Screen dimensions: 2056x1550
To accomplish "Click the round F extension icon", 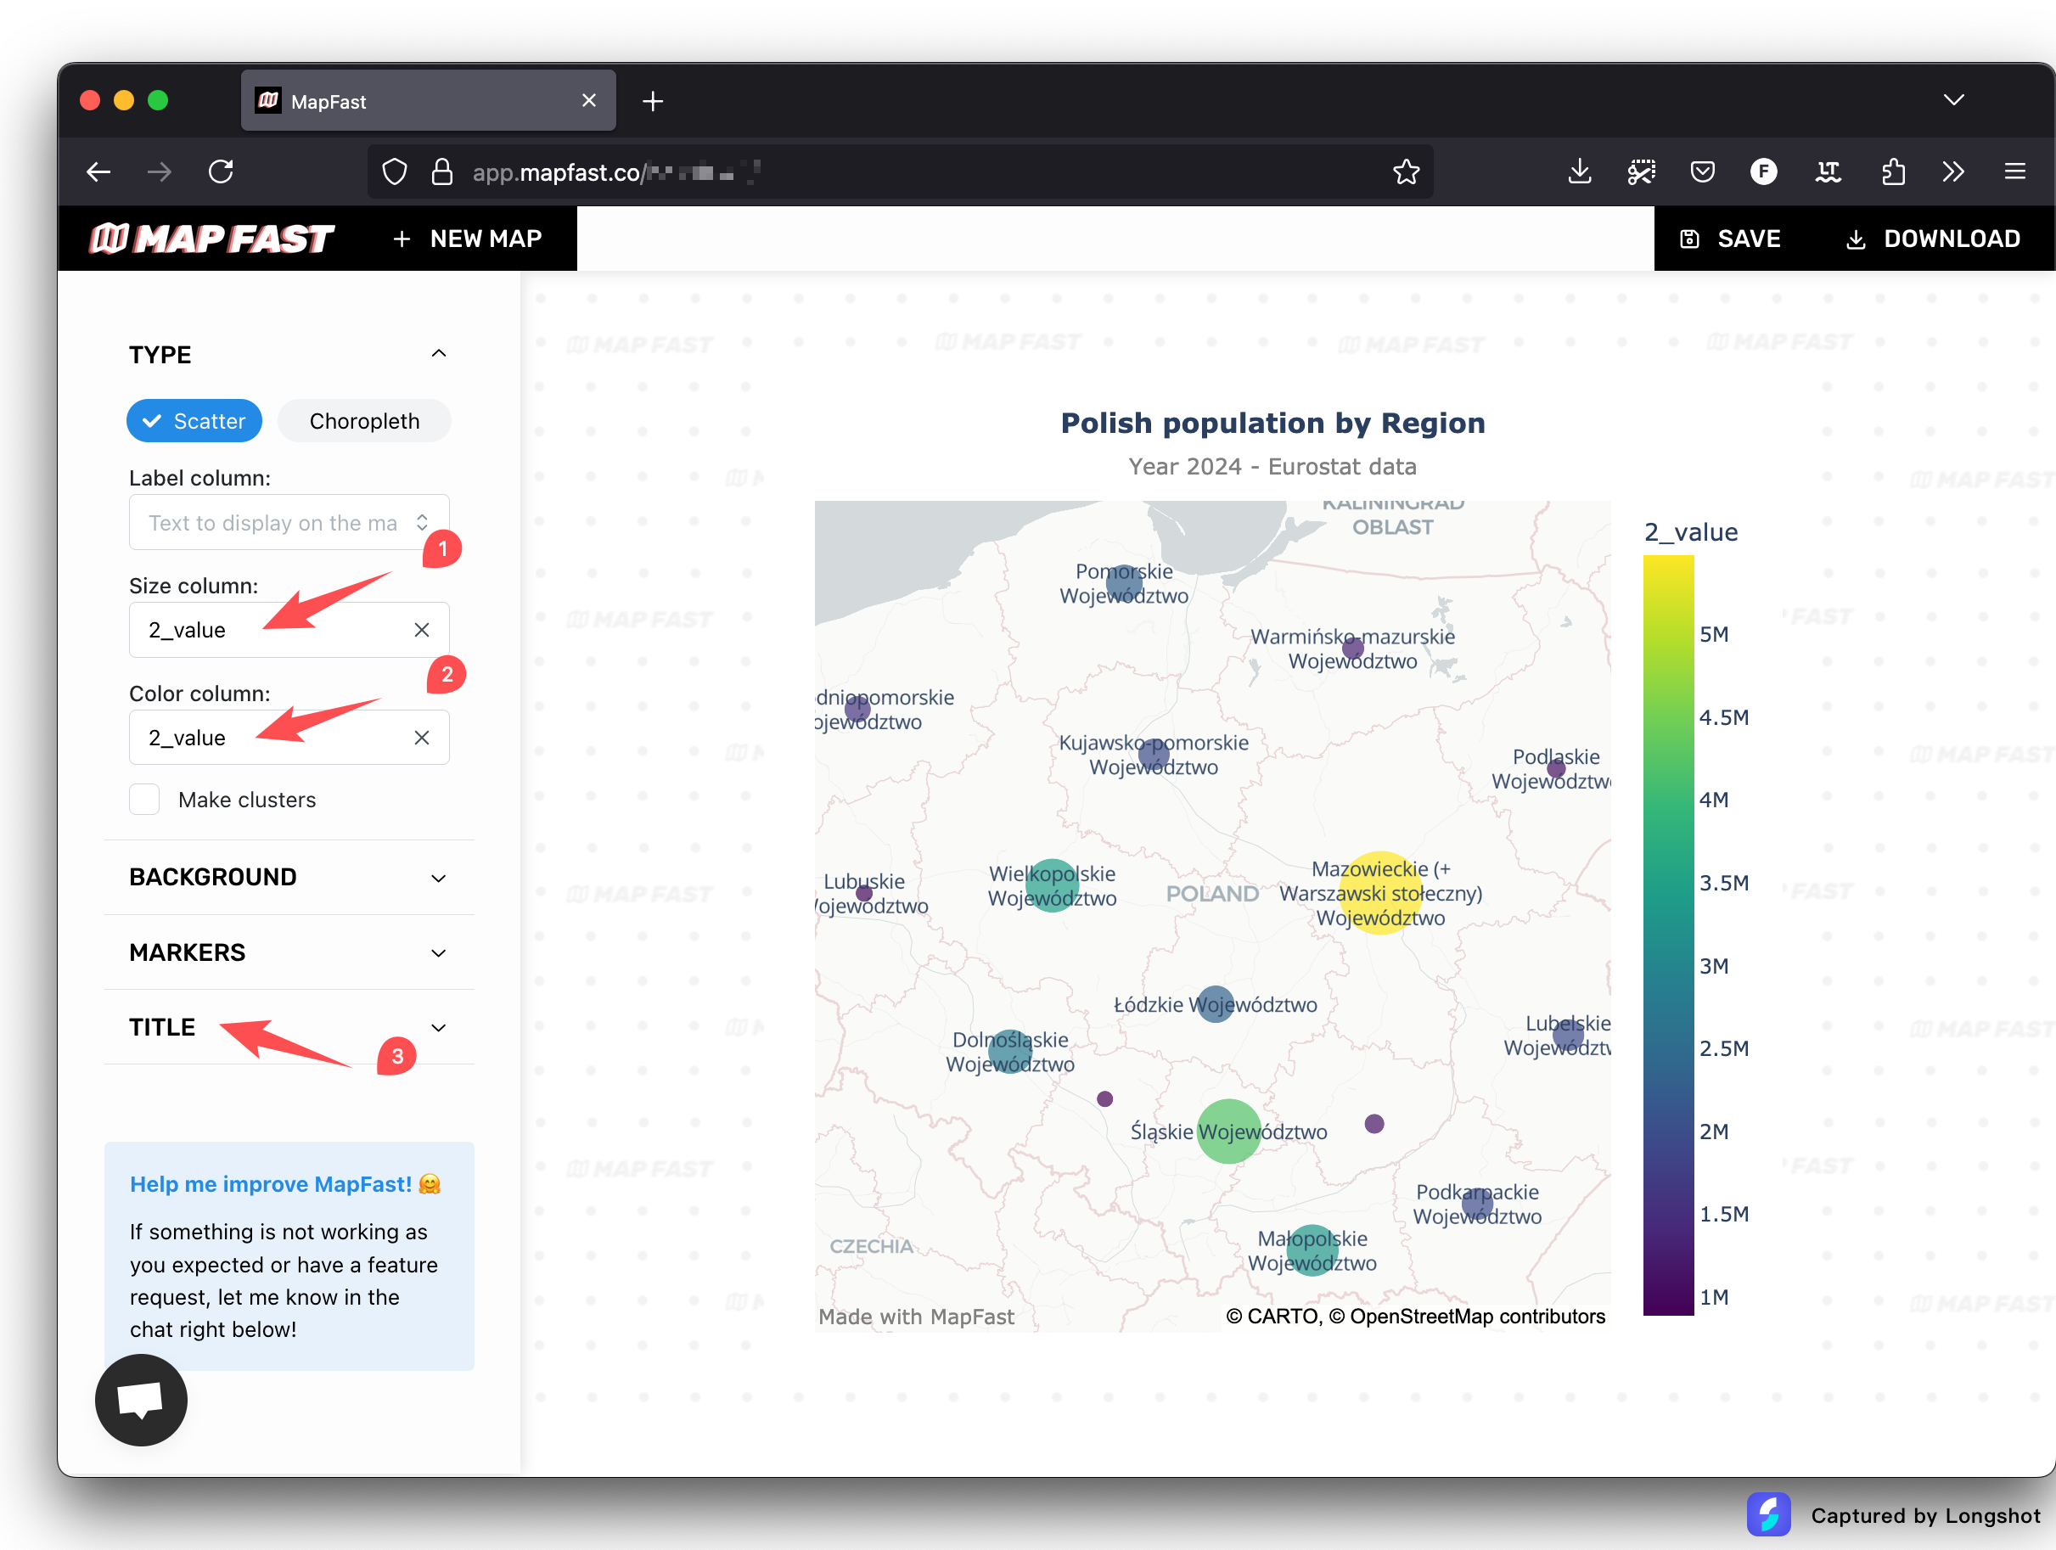I will 1763,172.
